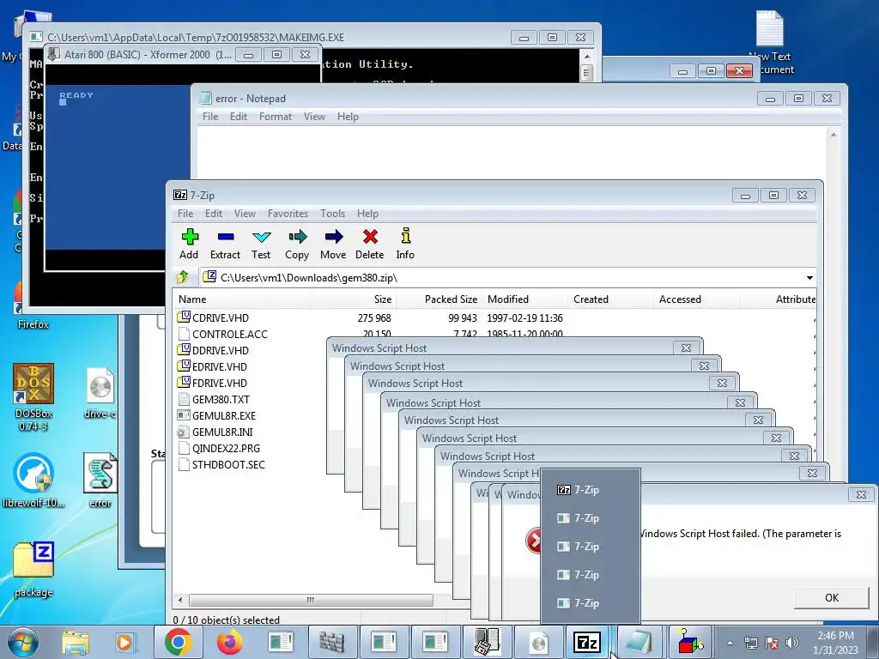Click the Move toolbar icon in 7-Zip
The image size is (879, 659).
tap(333, 244)
